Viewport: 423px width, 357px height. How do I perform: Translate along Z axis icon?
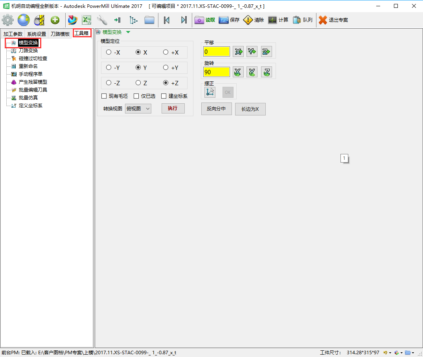(x=266, y=51)
